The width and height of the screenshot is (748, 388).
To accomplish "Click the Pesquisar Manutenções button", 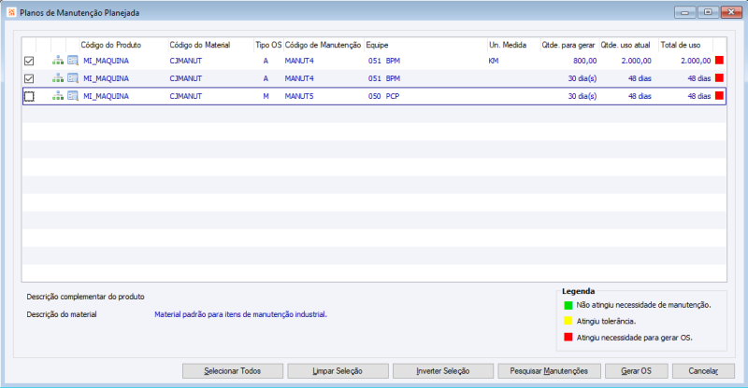I will tap(549, 371).
